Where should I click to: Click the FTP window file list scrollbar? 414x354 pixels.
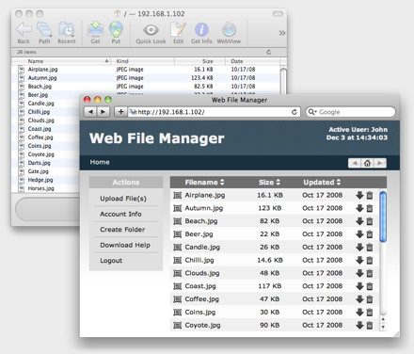point(283,81)
